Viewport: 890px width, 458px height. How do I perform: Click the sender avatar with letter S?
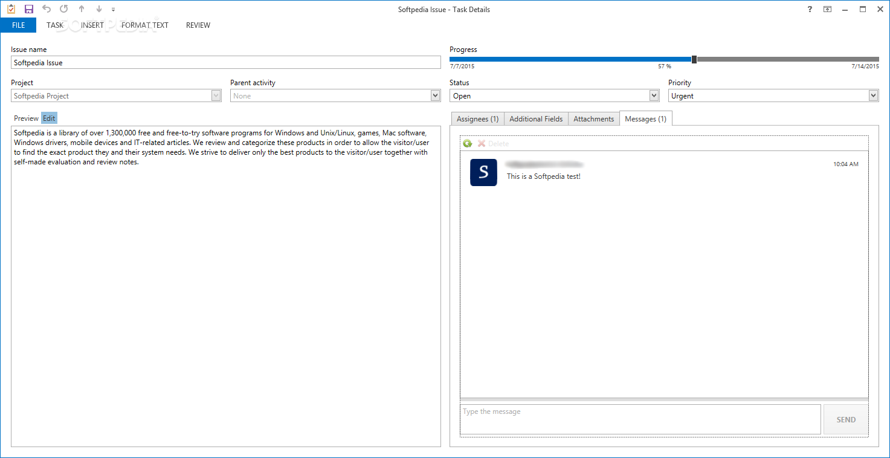(483, 172)
